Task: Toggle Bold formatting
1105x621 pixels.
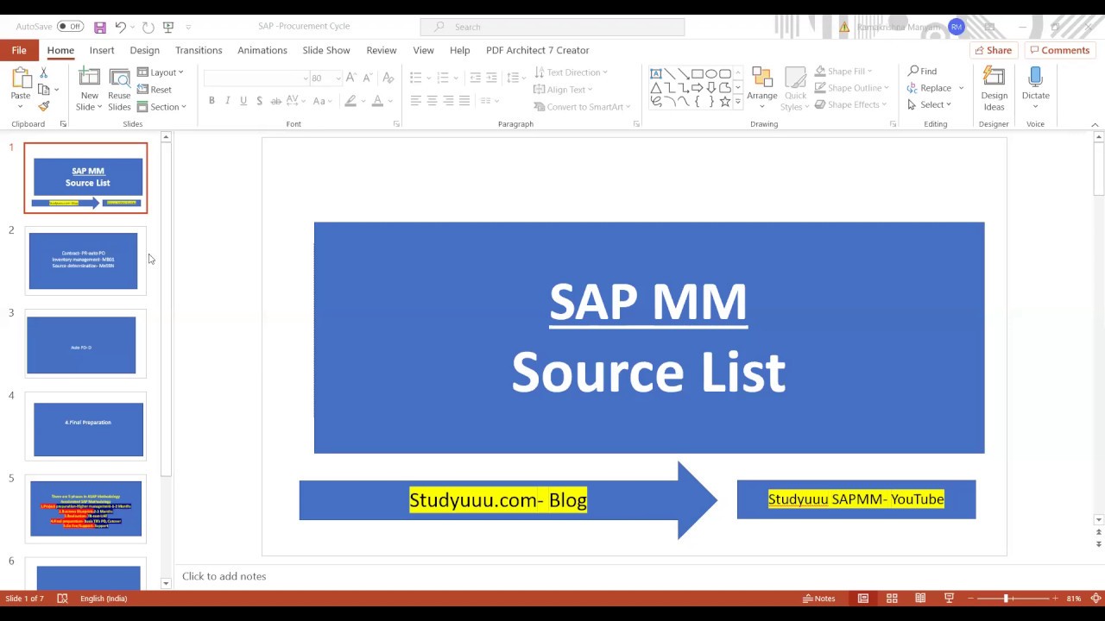Action: tap(212, 101)
